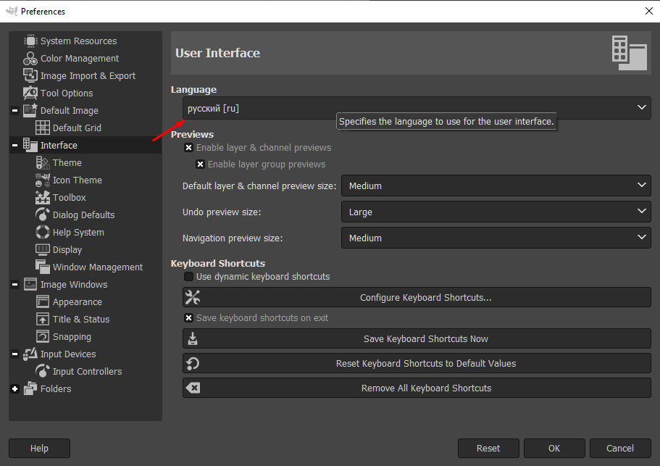Collapse the Interface tree node
Image resolution: width=660 pixels, height=466 pixels.
click(x=14, y=145)
